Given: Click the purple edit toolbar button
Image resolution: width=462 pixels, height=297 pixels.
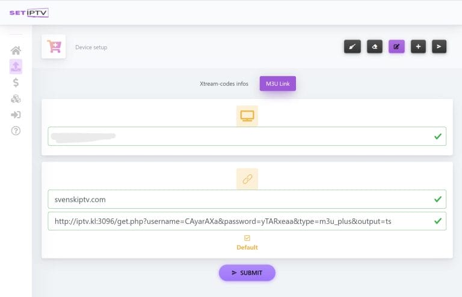Looking at the screenshot, I should (396, 46).
